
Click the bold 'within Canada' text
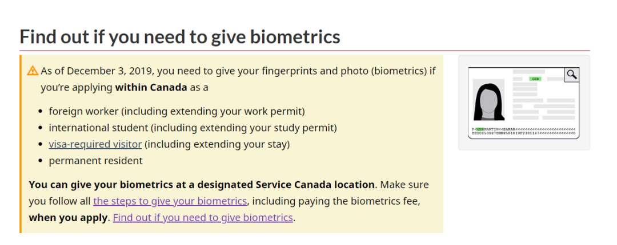tap(151, 88)
